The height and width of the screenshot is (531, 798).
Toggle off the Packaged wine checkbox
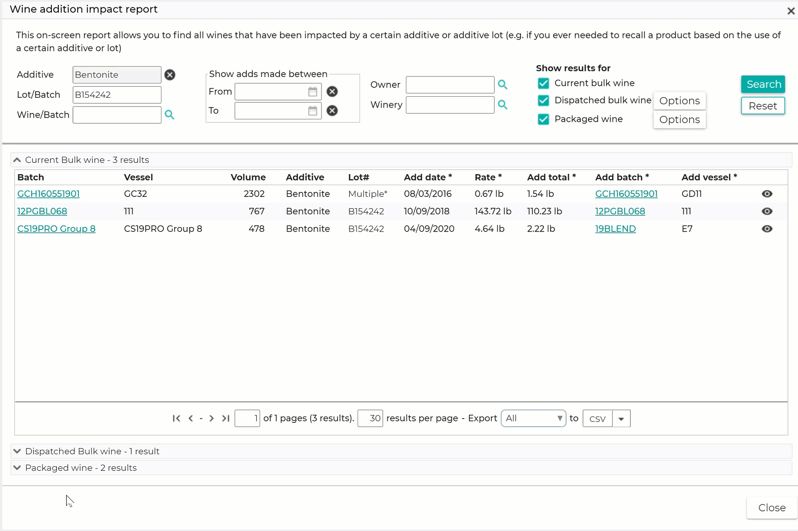[543, 119]
